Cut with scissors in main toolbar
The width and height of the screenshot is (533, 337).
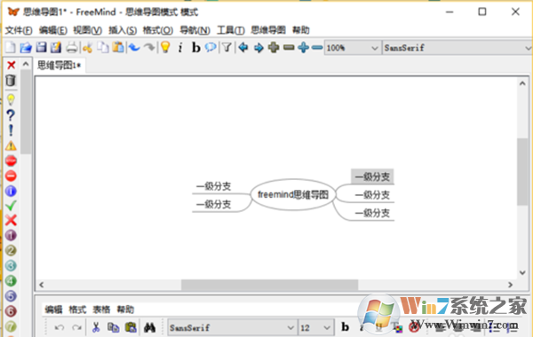pos(88,48)
